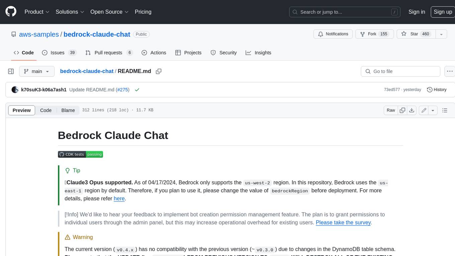Open the bedrock-claude-chat repository title link
The width and height of the screenshot is (455, 256).
coord(97,34)
